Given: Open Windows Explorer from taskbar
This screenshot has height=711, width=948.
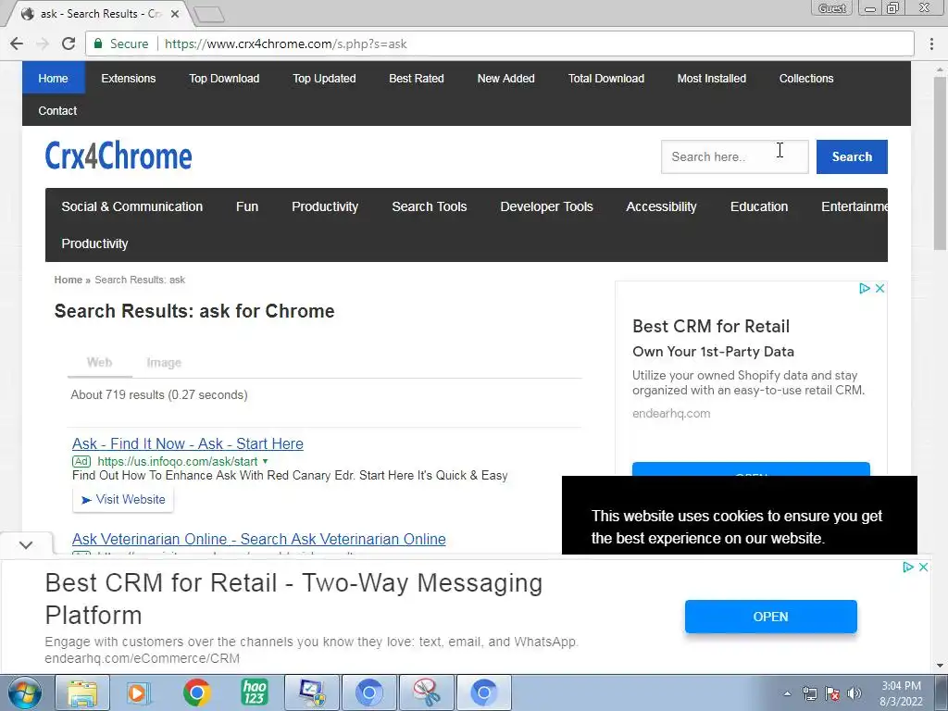Looking at the screenshot, I should pos(82,692).
